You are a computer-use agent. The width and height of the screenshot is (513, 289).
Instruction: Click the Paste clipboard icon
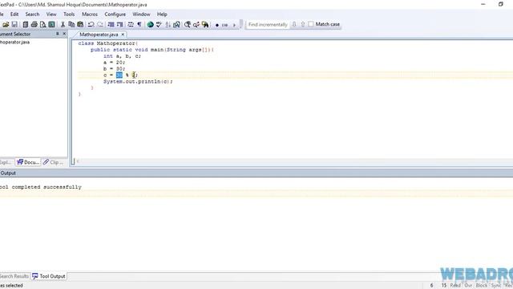(80, 25)
